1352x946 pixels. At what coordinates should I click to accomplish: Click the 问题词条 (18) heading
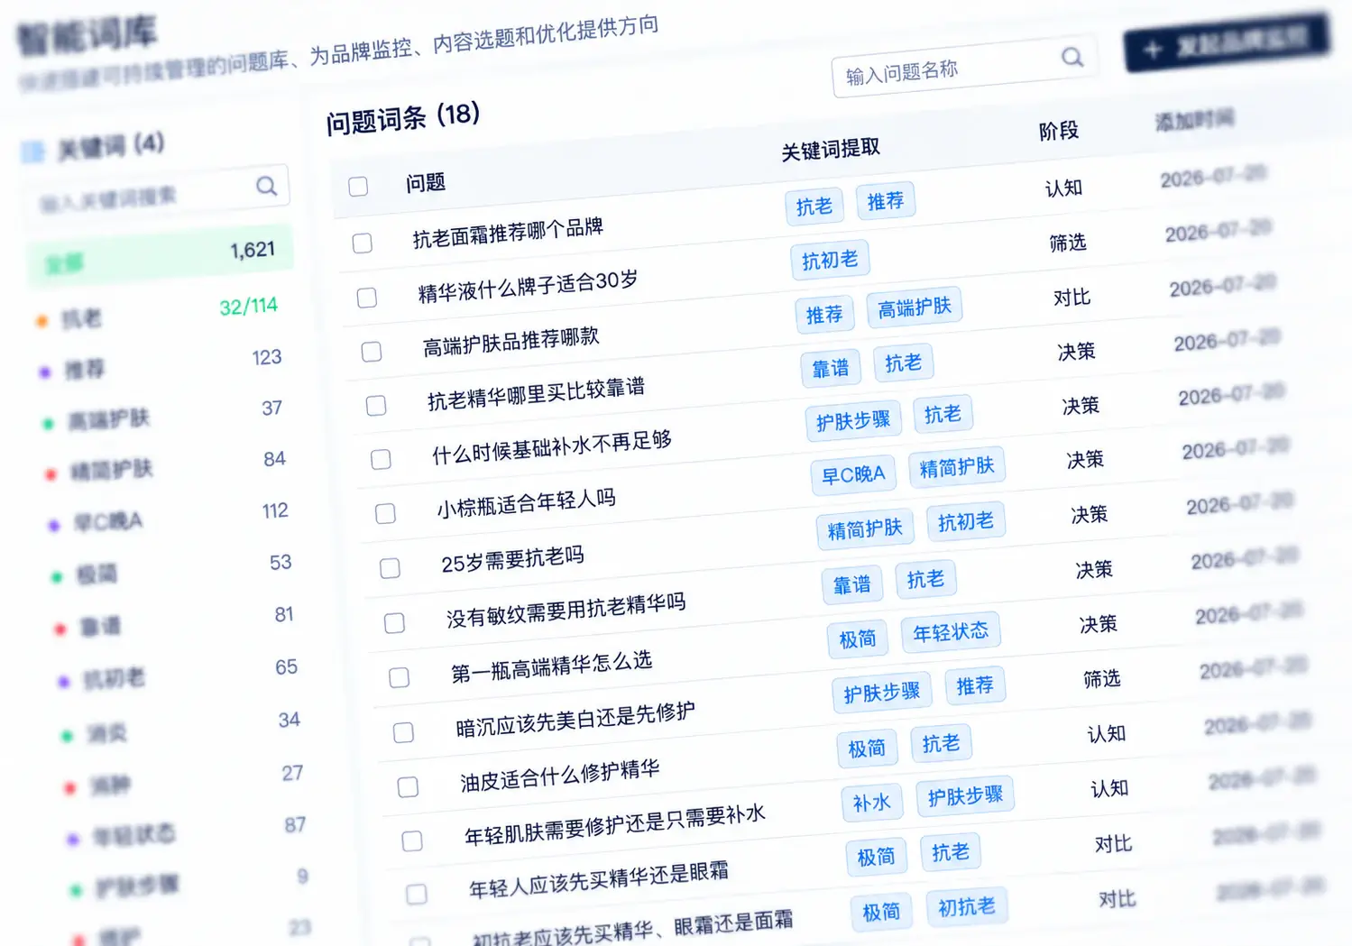pos(403,118)
